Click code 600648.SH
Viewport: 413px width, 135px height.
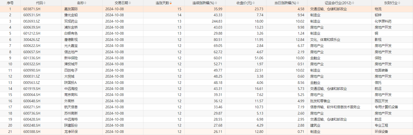[x=32, y=101]
